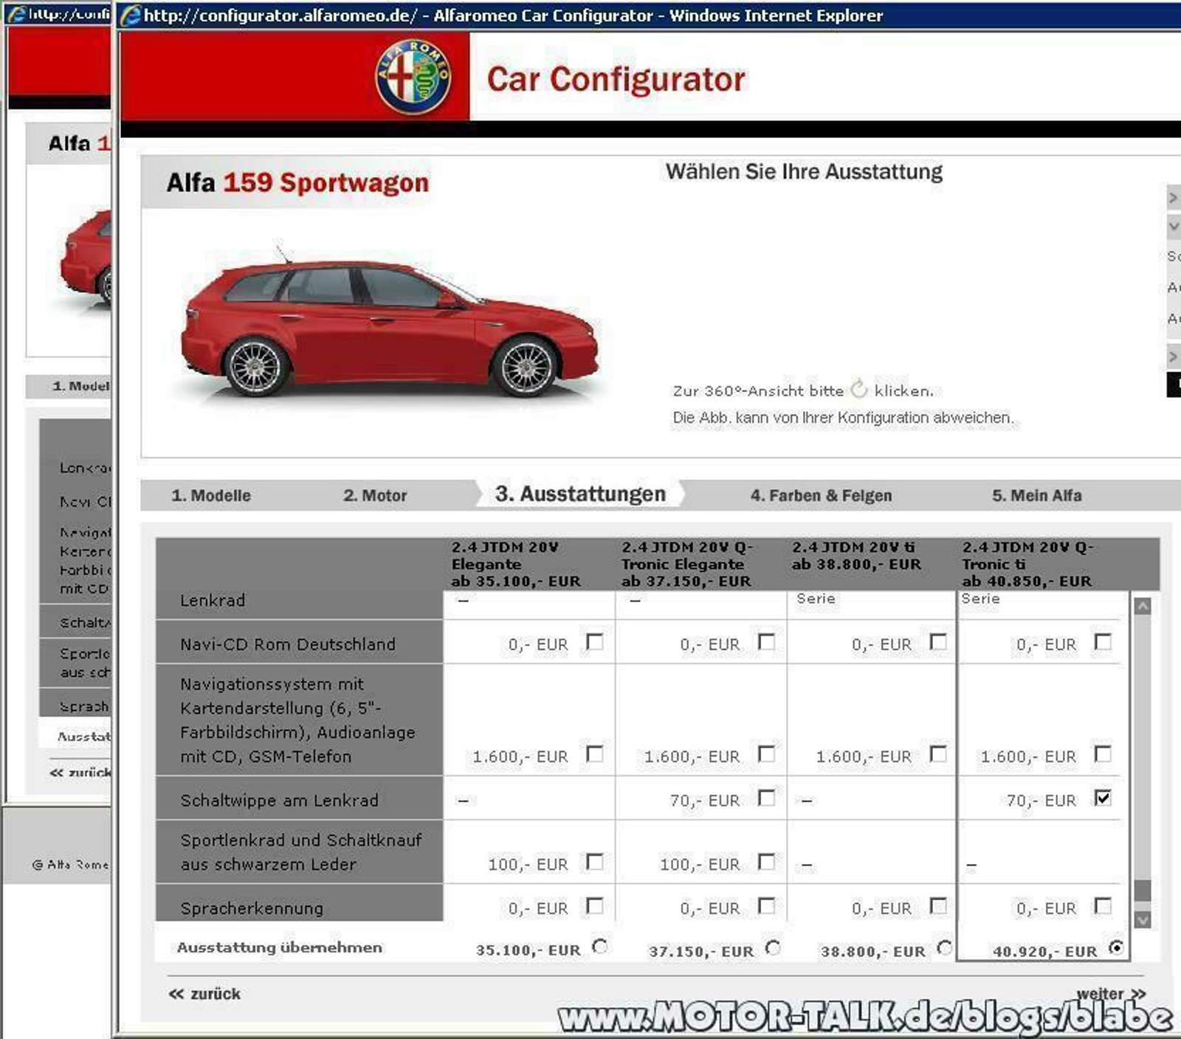Open the 5. Mein Alfa tab

point(1037,496)
